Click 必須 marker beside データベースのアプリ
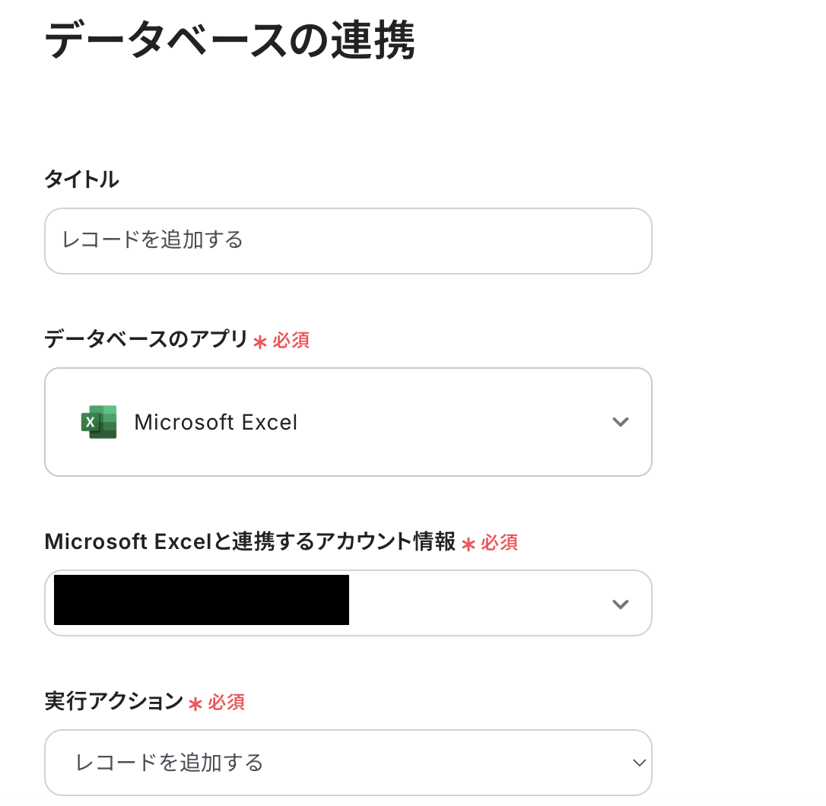 click(x=291, y=340)
